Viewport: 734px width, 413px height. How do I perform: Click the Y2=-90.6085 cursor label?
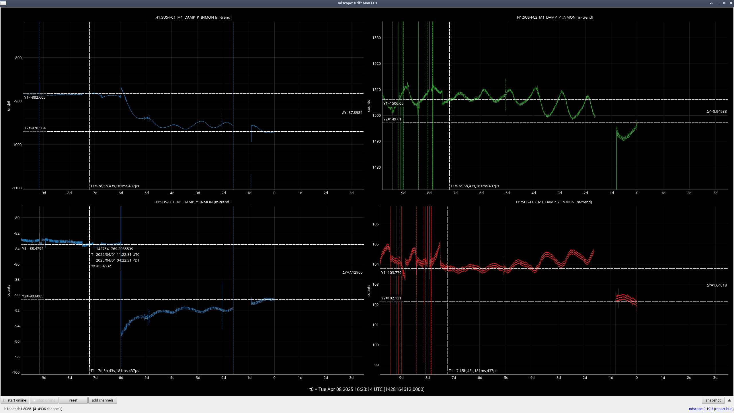click(33, 296)
